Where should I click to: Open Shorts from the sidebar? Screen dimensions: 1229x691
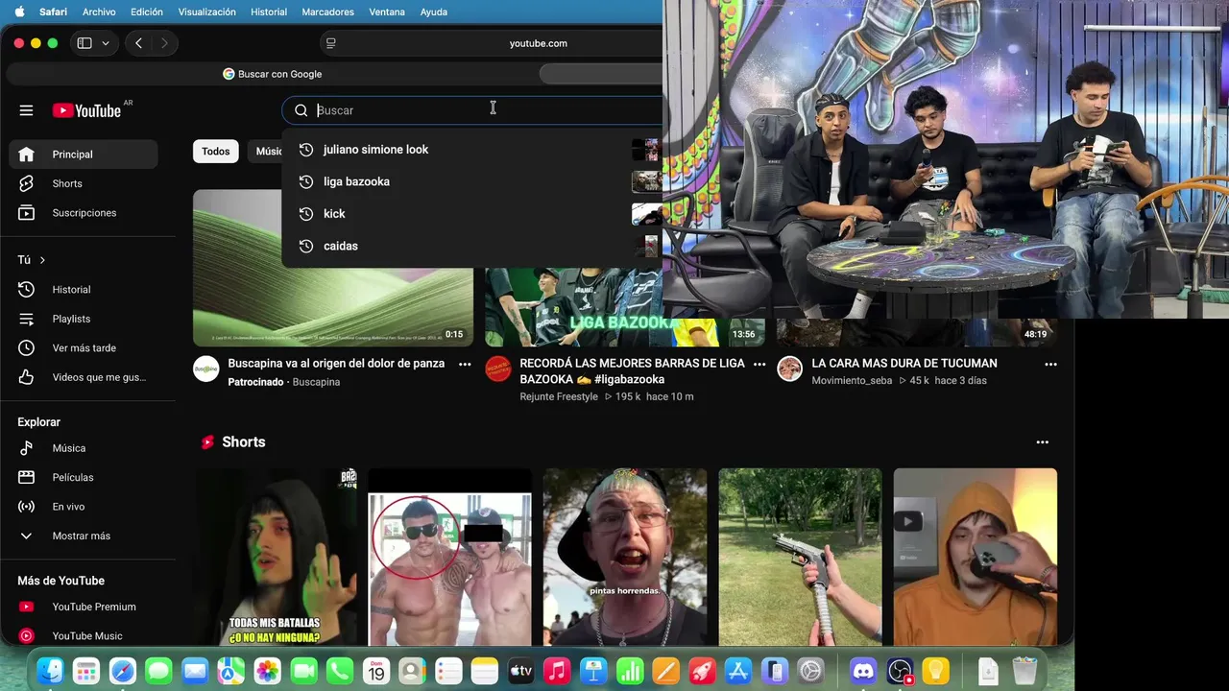tap(83, 183)
